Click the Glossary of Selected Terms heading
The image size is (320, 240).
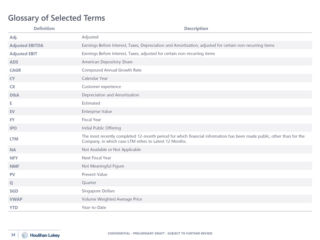tap(57, 18)
